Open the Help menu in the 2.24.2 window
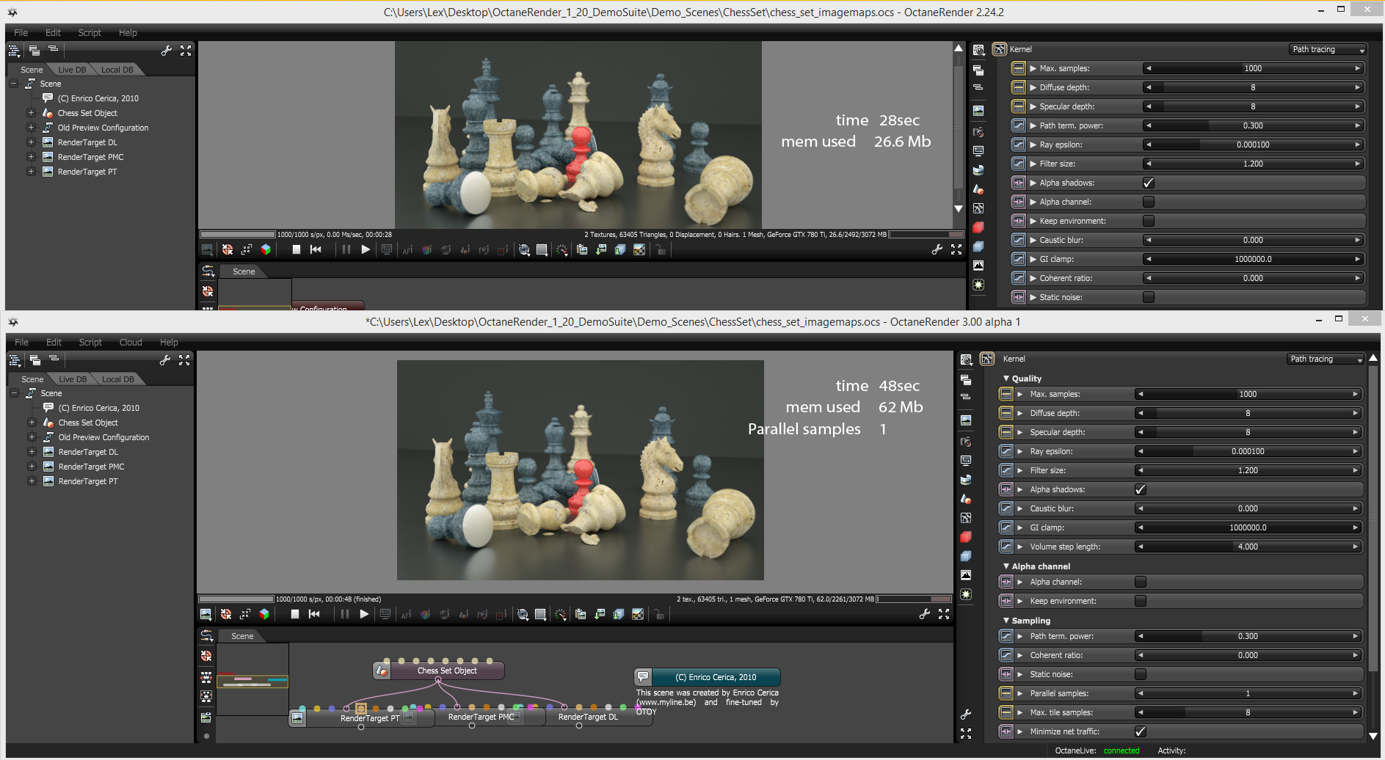 click(x=128, y=33)
